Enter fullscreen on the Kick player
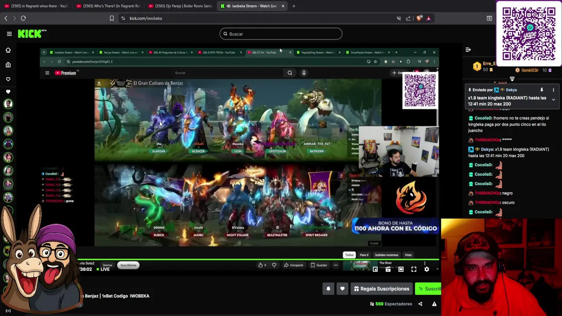 (414, 269)
